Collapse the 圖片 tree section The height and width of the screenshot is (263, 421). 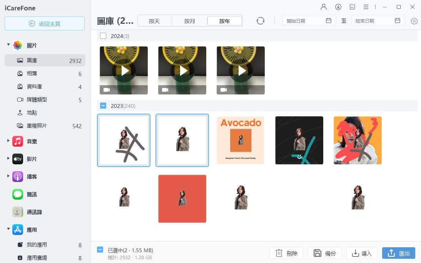coord(8,45)
